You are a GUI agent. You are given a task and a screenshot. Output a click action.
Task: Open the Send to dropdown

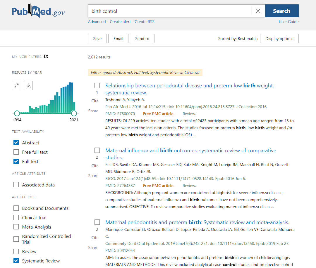pos(142,39)
